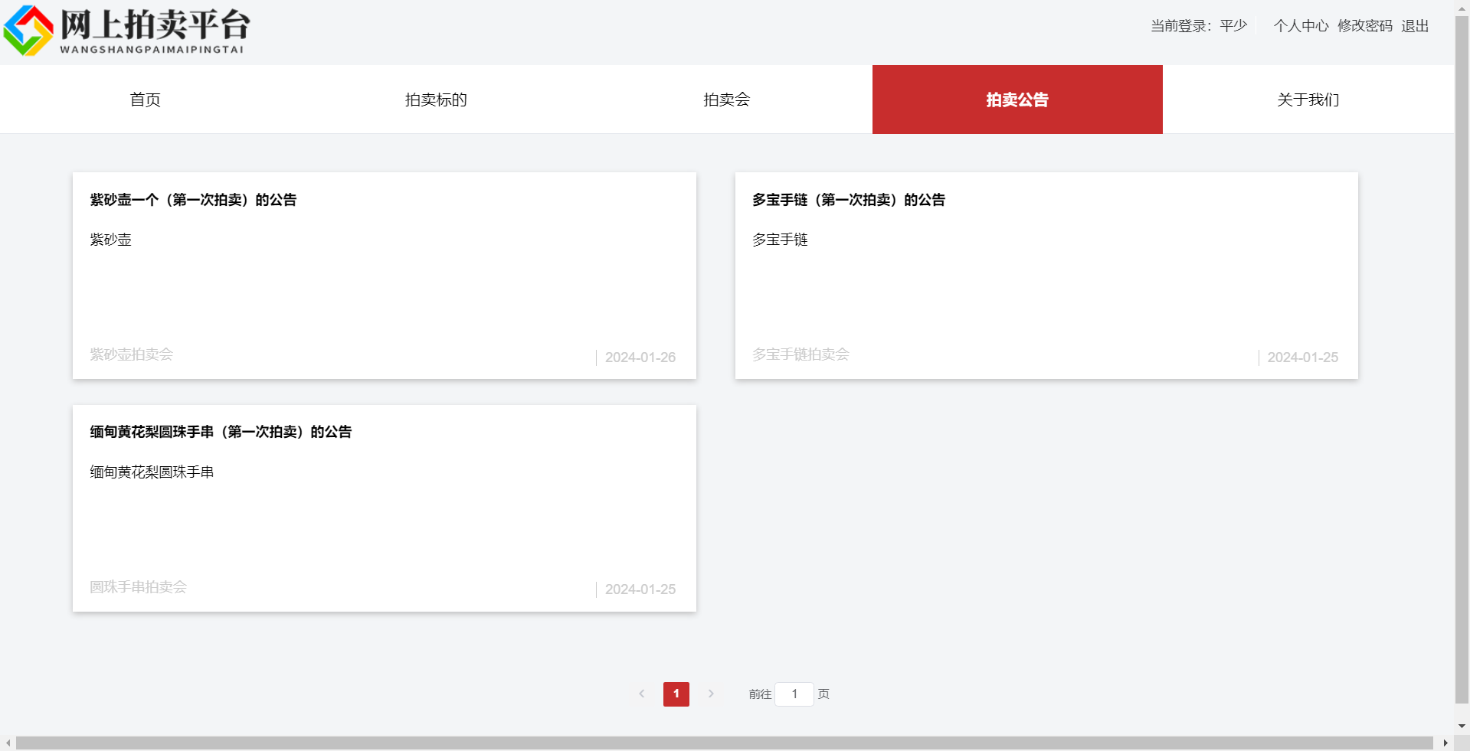Click the 圆珠手串拍卖会 label
This screenshot has width=1470, height=751.
pyautogui.click(x=139, y=587)
